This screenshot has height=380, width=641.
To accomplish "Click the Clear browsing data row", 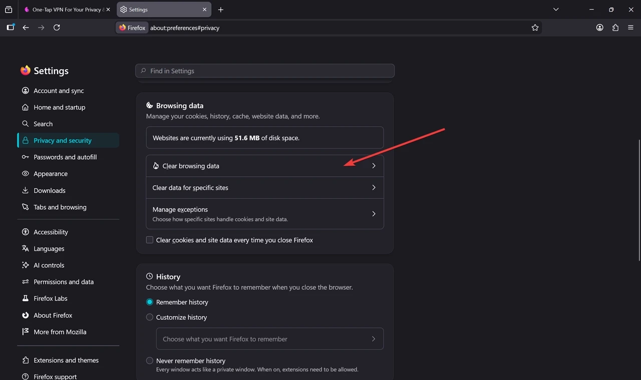I will point(265,166).
